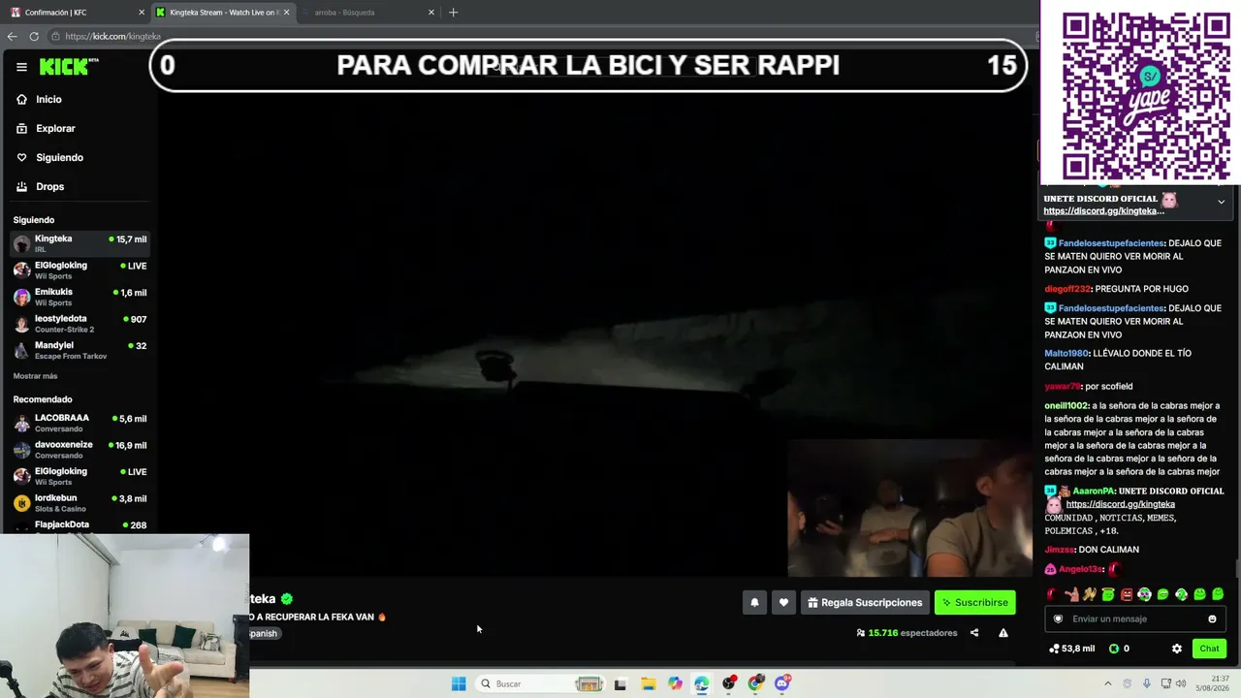Click Regala Suscripciones button

point(865,602)
